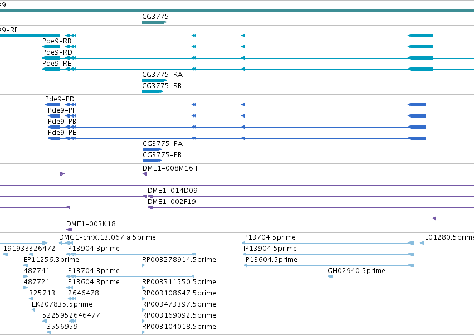Click the Pde9-PE protein label
Screen dimensions: 474x335
(62, 133)
